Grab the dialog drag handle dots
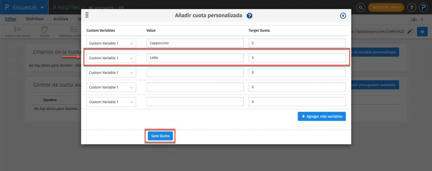The image size is (432, 171). [87, 15]
